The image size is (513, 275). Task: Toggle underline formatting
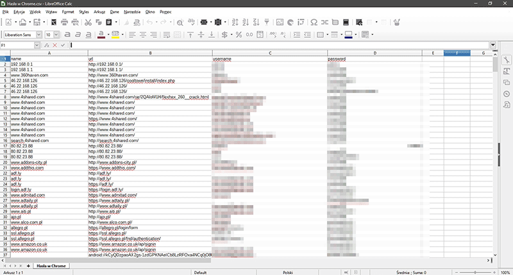point(88,35)
